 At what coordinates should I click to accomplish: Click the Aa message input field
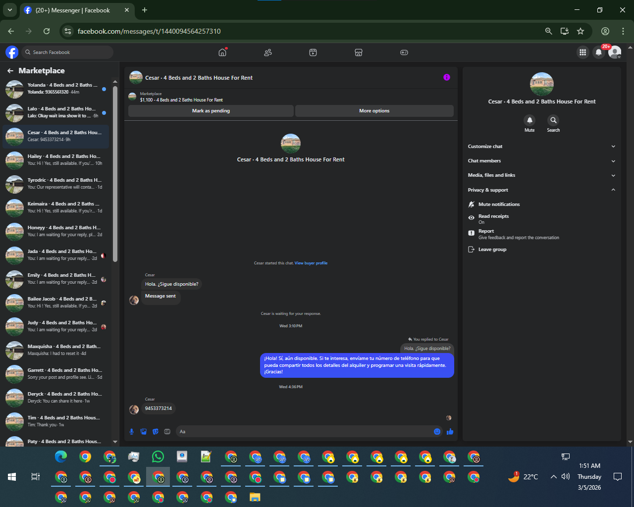coord(305,432)
